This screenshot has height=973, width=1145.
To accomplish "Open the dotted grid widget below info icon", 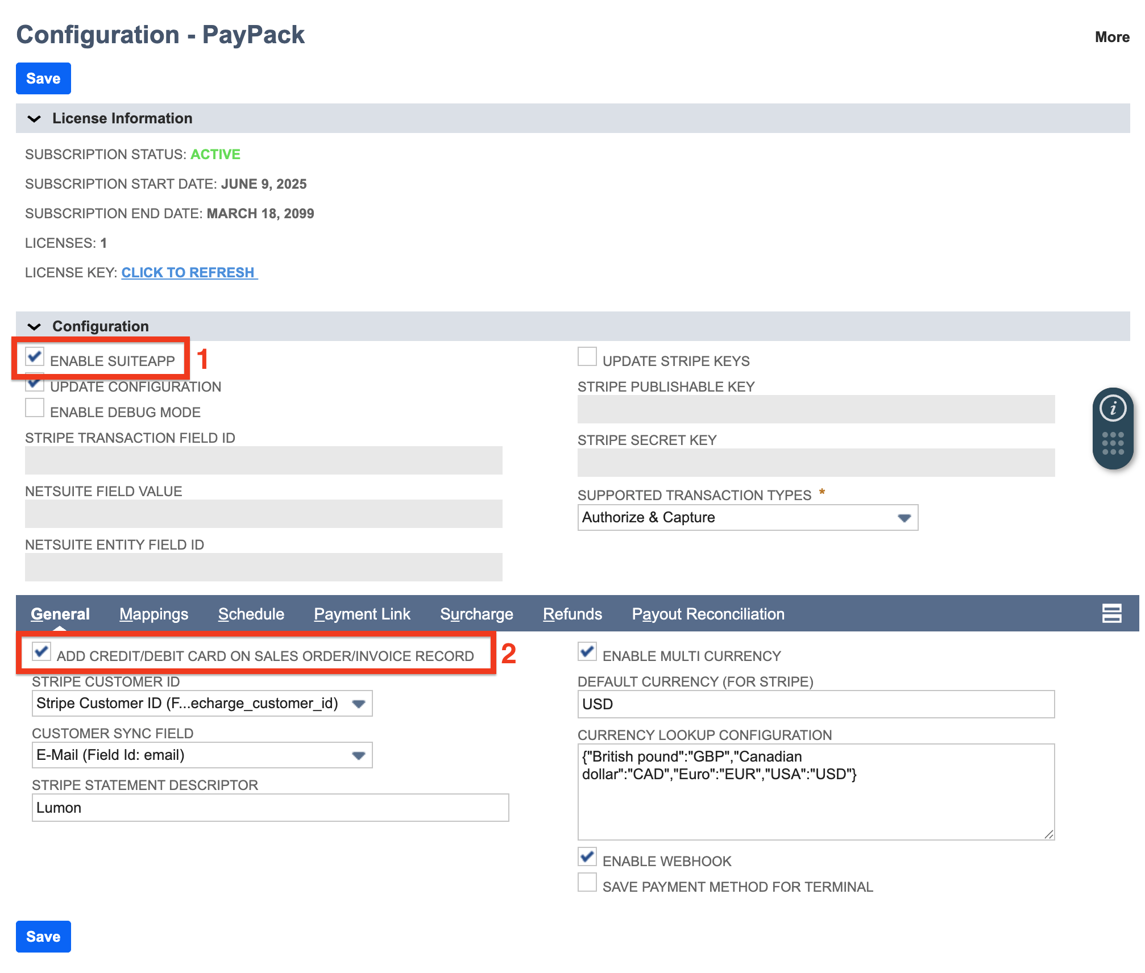I will click(x=1113, y=443).
